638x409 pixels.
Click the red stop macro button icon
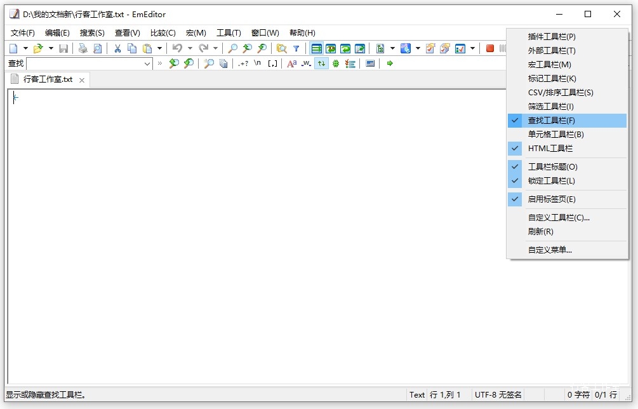[x=490, y=49]
